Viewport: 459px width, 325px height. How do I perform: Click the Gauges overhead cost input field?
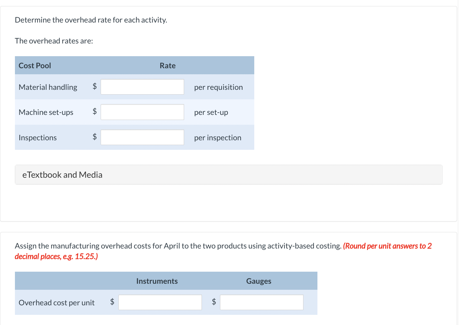coord(262,302)
